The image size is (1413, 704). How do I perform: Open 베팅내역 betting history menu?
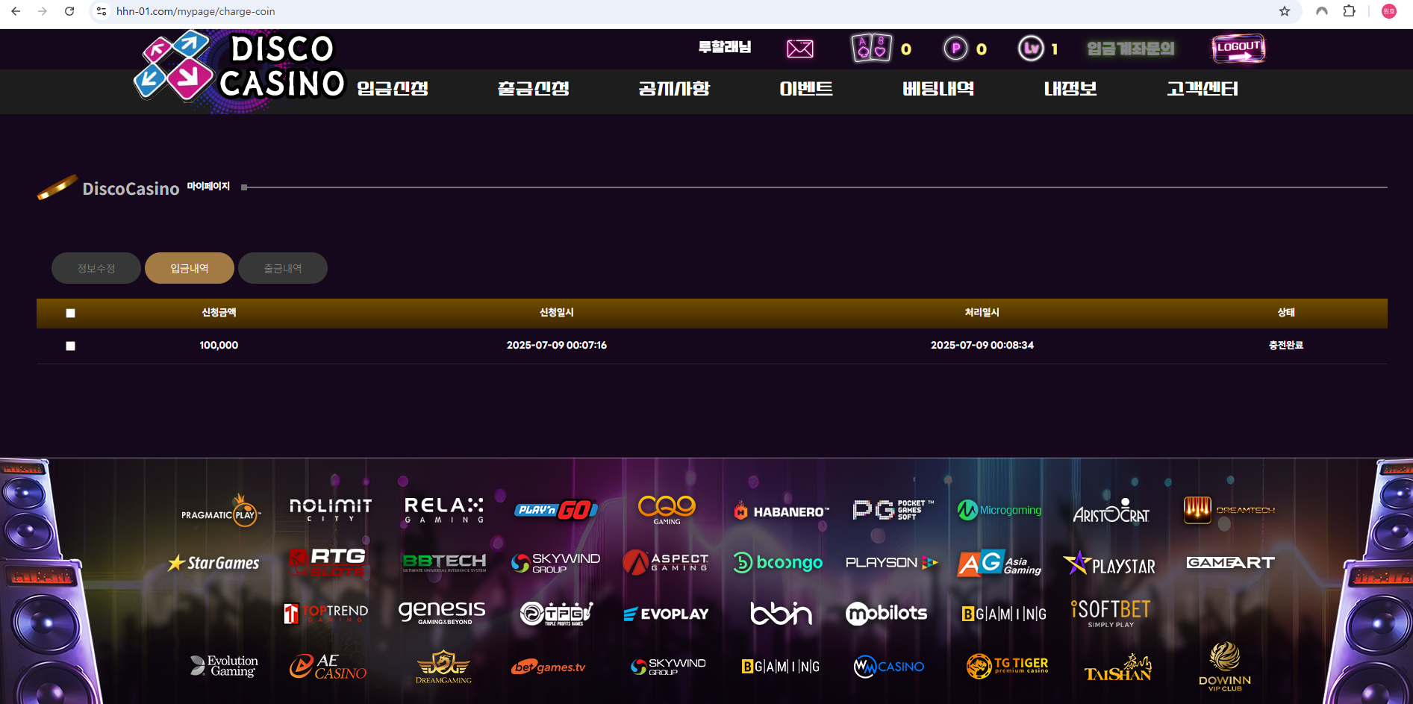pyautogui.click(x=938, y=88)
